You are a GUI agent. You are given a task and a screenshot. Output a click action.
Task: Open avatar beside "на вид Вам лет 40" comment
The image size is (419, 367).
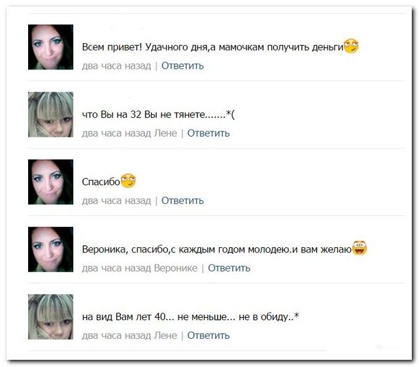point(50,317)
